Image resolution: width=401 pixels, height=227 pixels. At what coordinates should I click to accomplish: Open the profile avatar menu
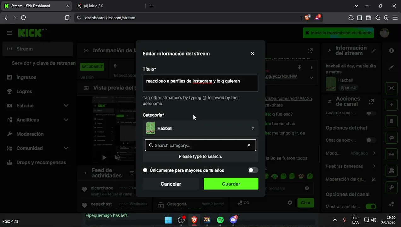click(384, 33)
